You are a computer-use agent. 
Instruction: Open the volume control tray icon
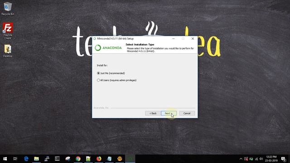261,159
